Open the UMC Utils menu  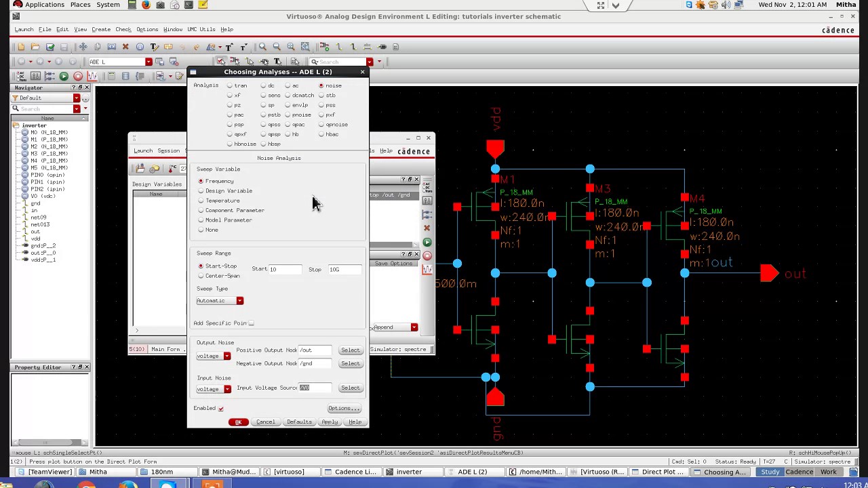click(201, 29)
